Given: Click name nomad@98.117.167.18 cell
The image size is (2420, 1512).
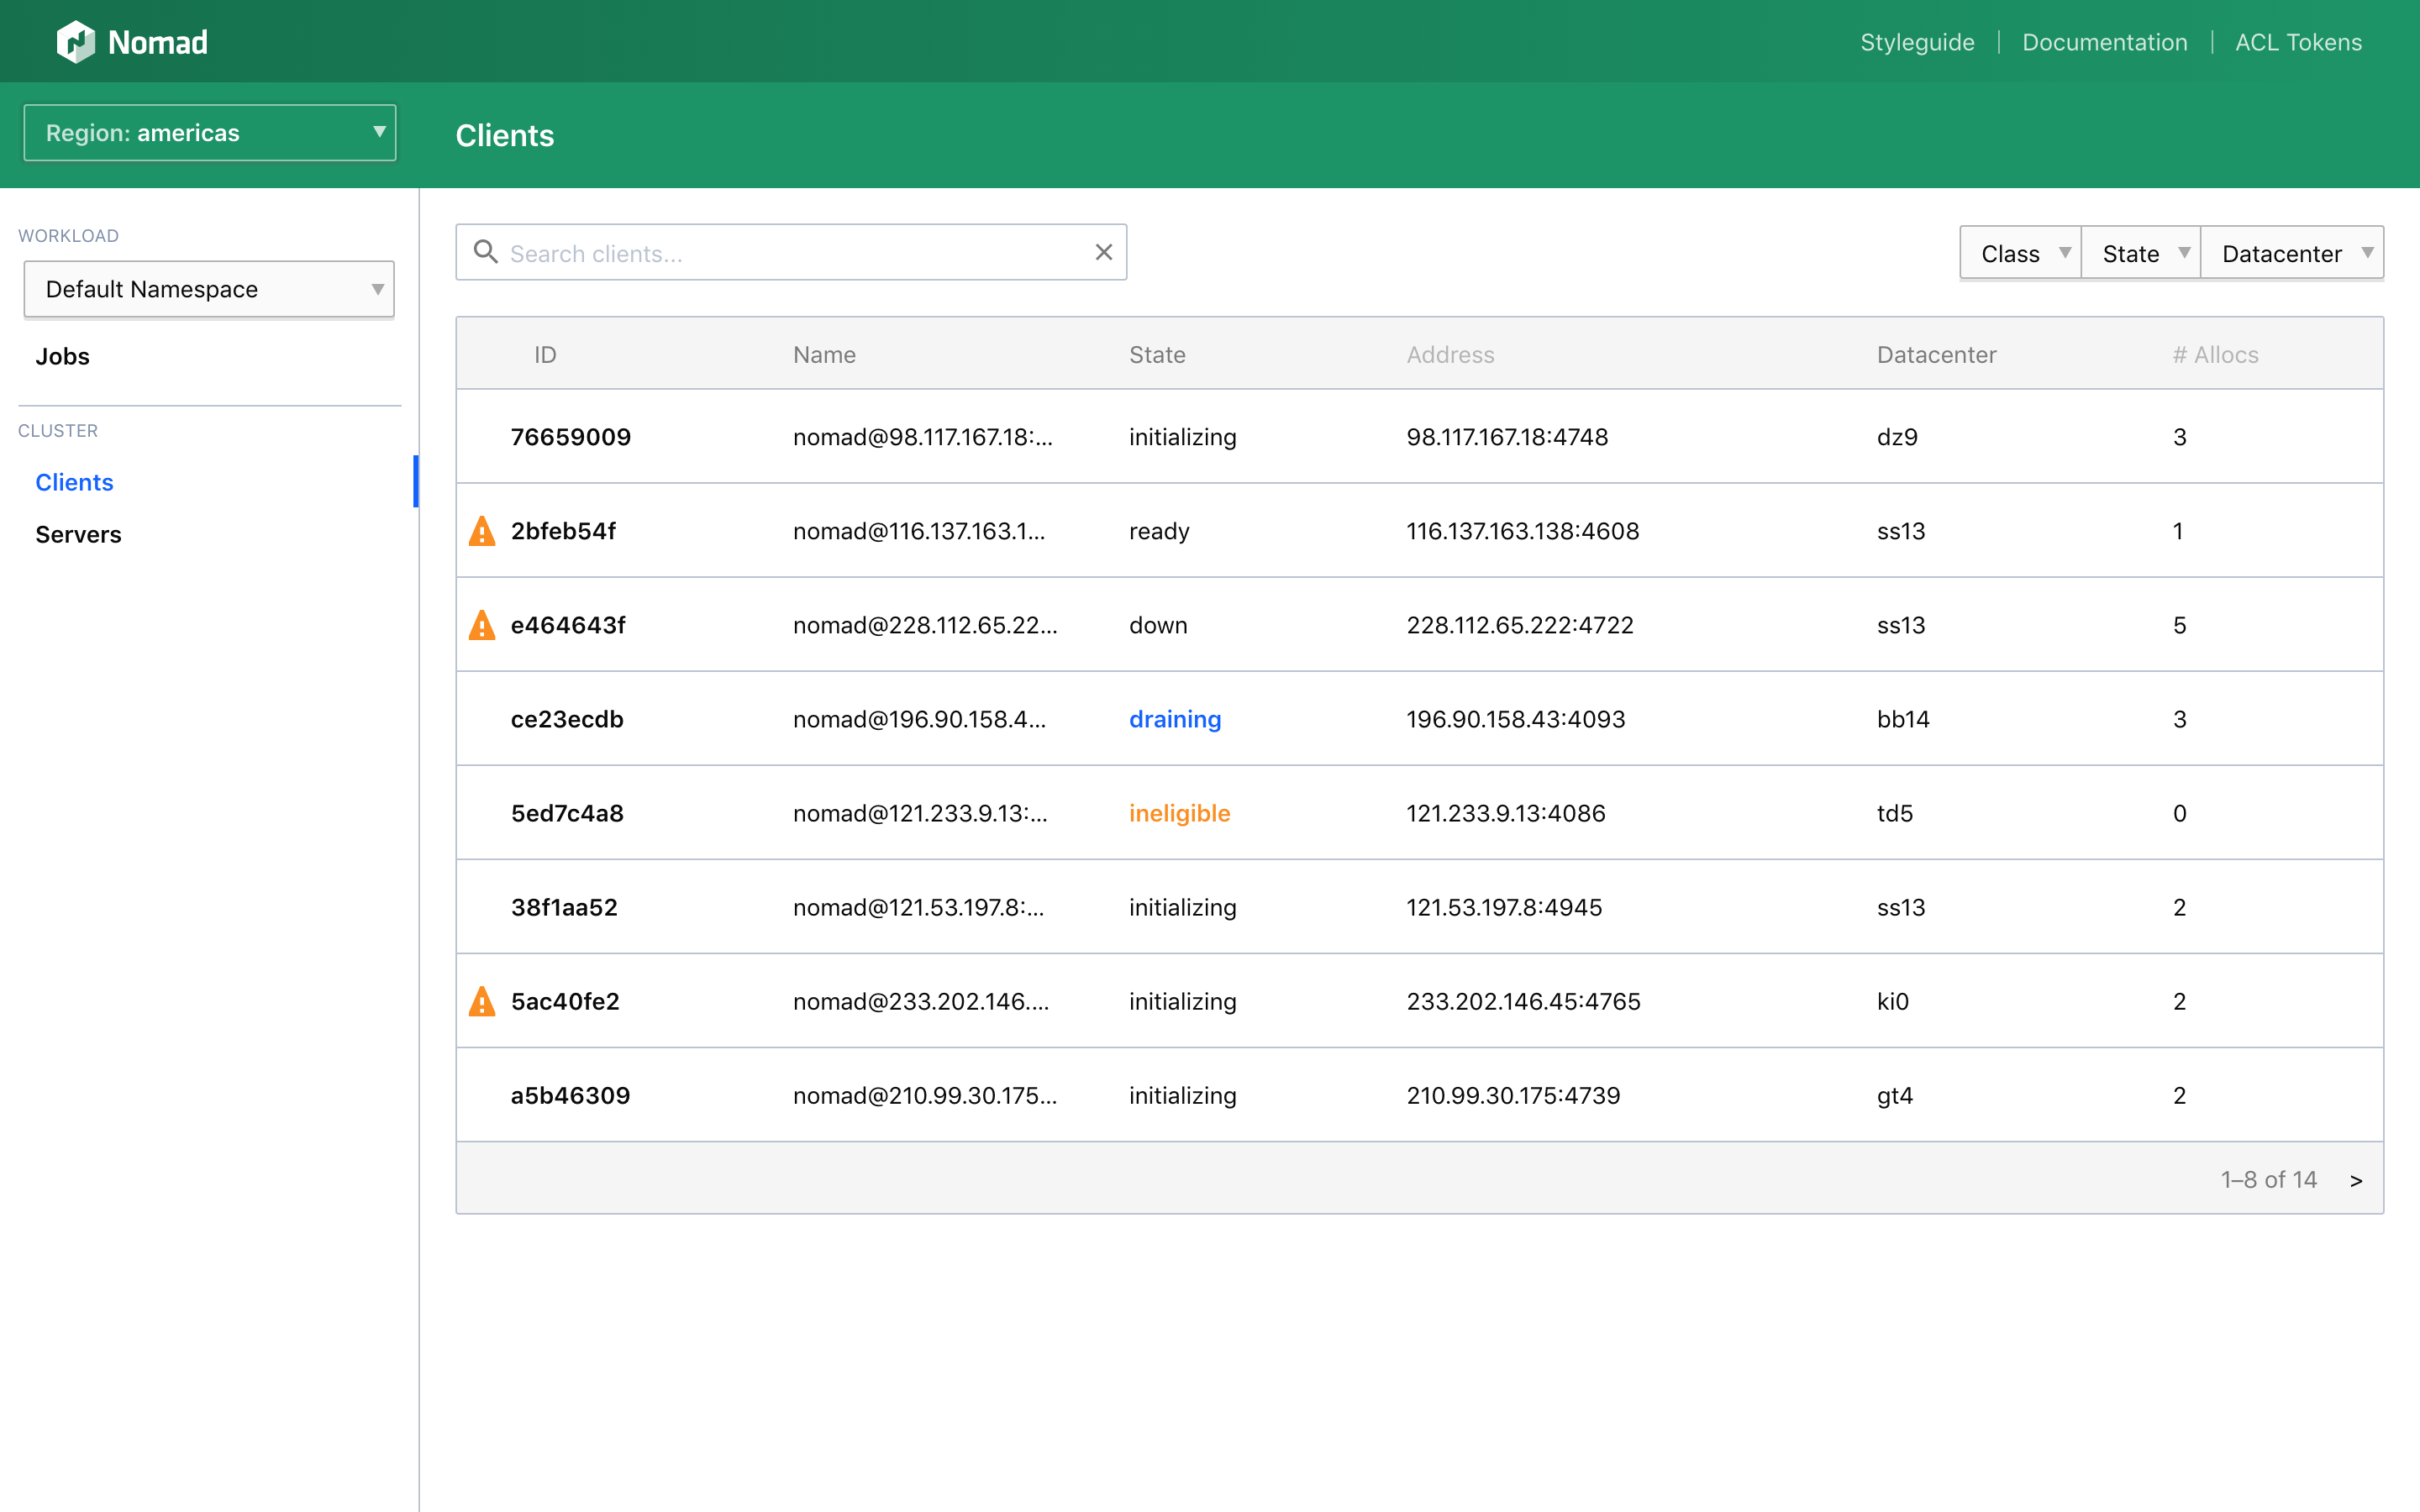Looking at the screenshot, I should 923,437.
